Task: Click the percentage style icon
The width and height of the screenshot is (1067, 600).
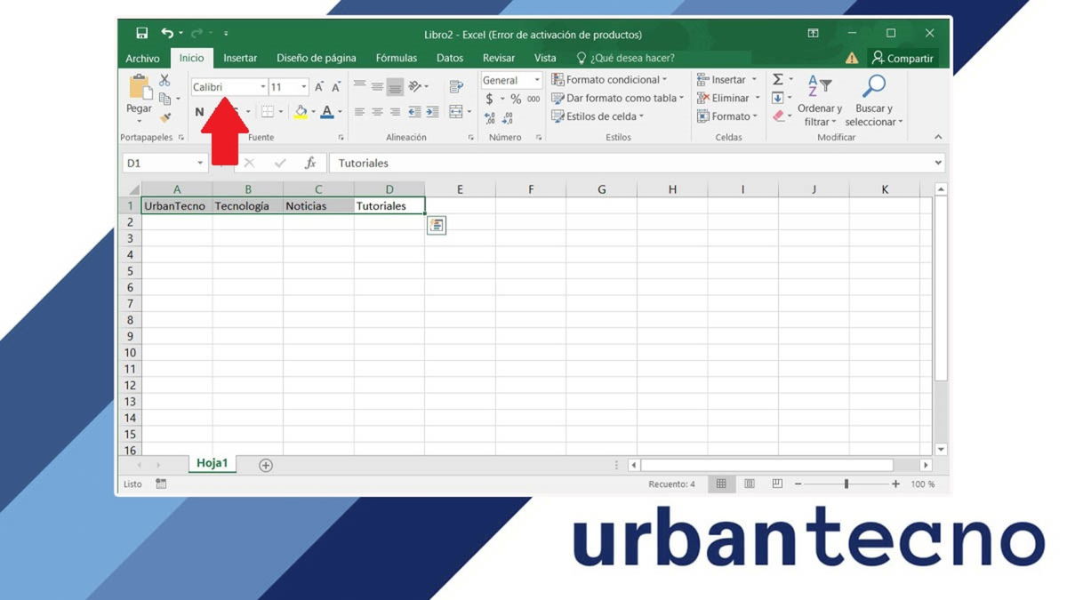Action: click(515, 99)
